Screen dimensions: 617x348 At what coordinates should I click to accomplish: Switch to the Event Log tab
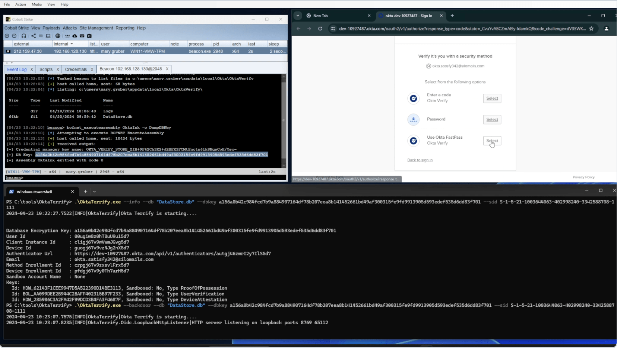17,70
